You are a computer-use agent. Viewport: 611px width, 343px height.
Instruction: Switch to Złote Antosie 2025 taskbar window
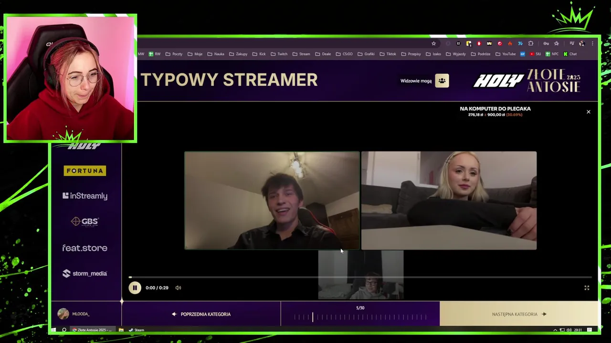(x=92, y=330)
